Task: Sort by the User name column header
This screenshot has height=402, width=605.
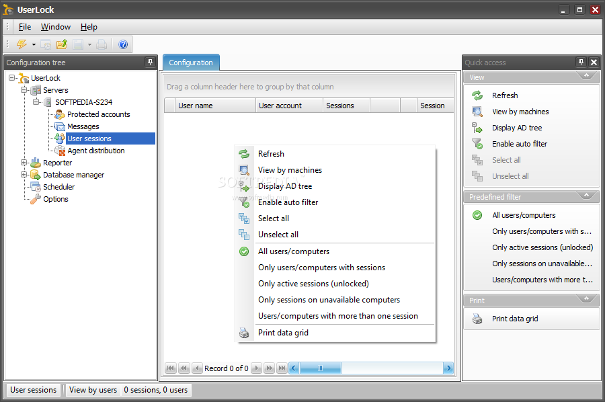Action: [215, 106]
